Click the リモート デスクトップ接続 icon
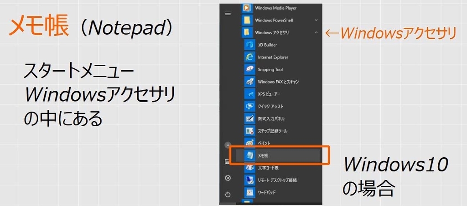Viewport: 467px width, 206px height. [249, 180]
